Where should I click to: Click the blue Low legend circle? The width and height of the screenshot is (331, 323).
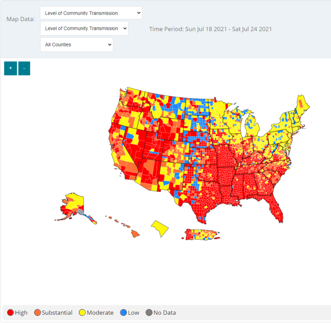(x=123, y=313)
